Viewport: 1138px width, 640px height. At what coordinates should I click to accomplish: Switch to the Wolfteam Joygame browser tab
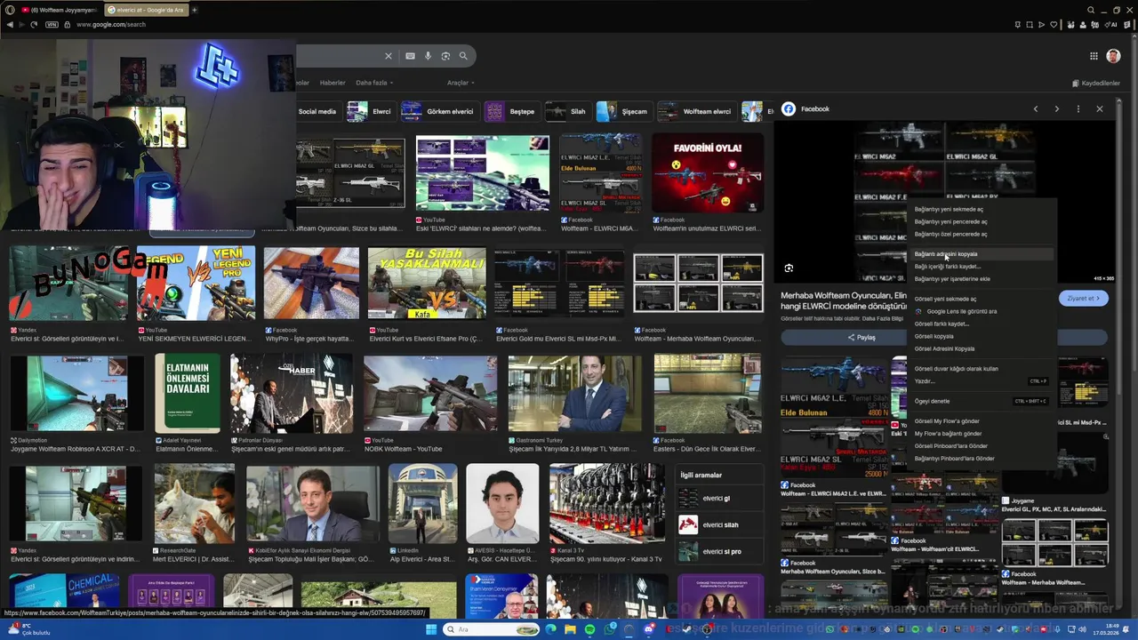[x=59, y=10]
